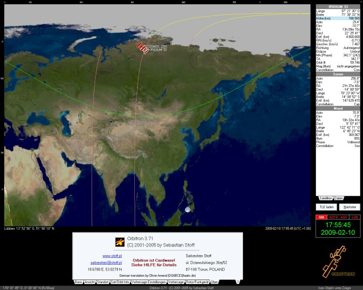The height and width of the screenshot is (290, 363).
Task: Click the Lübben location coordinates below the map
Action: pyautogui.click(x=29, y=228)
